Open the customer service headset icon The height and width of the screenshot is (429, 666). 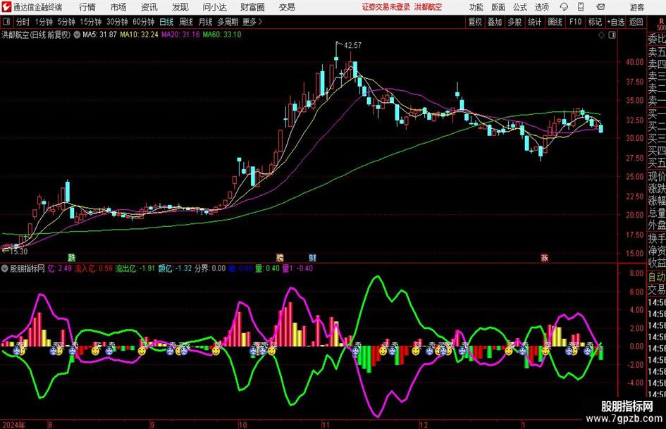tap(564, 7)
